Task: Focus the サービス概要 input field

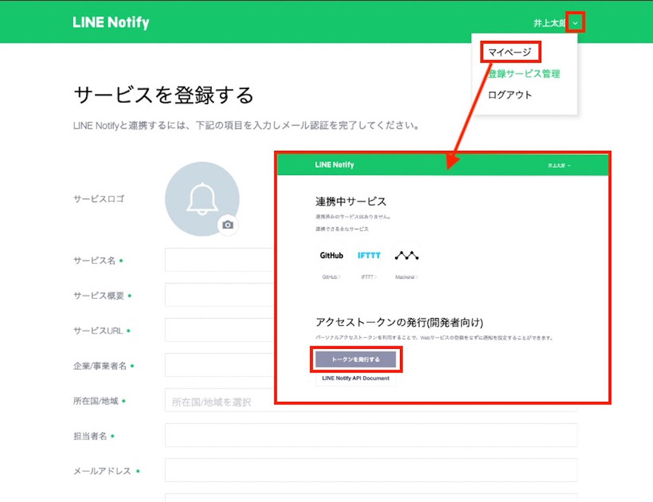Action: click(x=220, y=295)
